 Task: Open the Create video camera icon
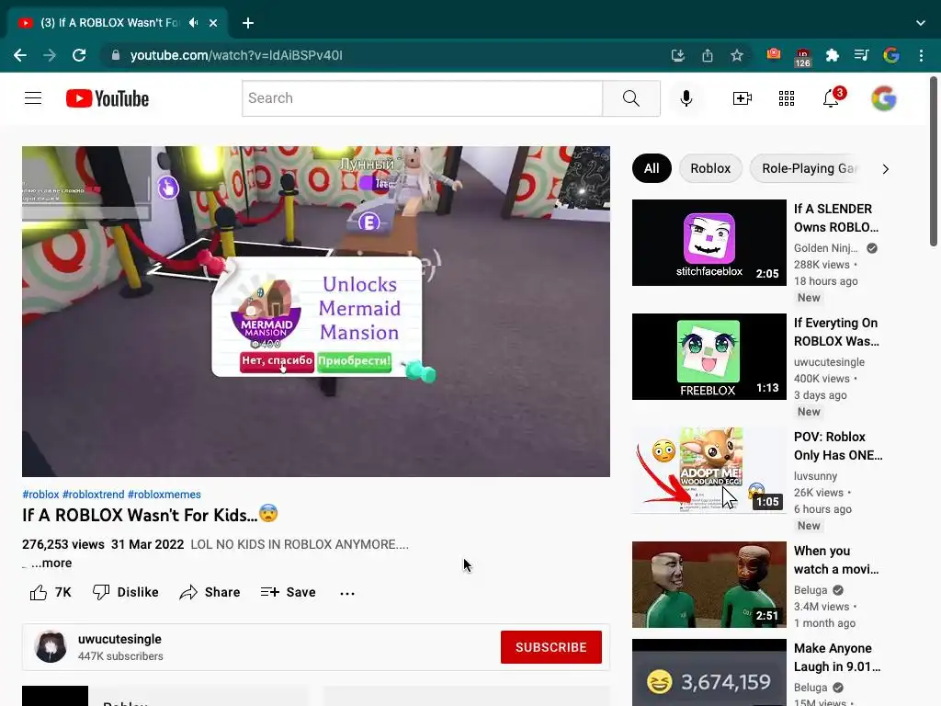[x=743, y=97]
